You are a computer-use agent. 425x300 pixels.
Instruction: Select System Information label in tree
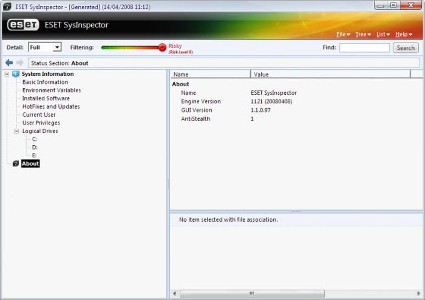point(47,74)
